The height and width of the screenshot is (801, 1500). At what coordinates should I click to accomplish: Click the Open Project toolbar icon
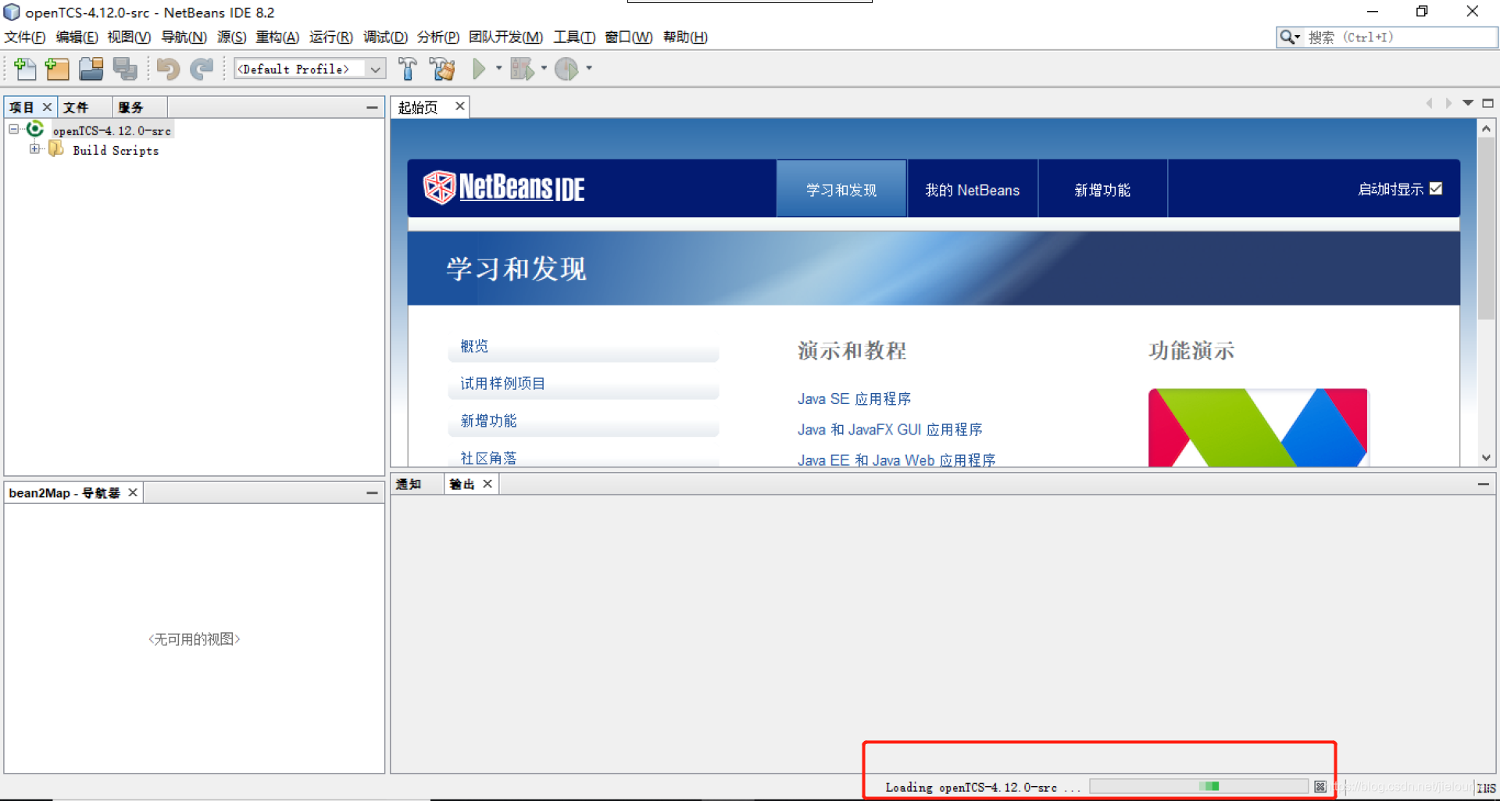(91, 69)
